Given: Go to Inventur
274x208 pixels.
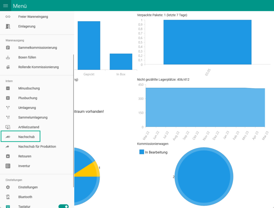Looking at the screenshot, I should pyautogui.click(x=24, y=166).
